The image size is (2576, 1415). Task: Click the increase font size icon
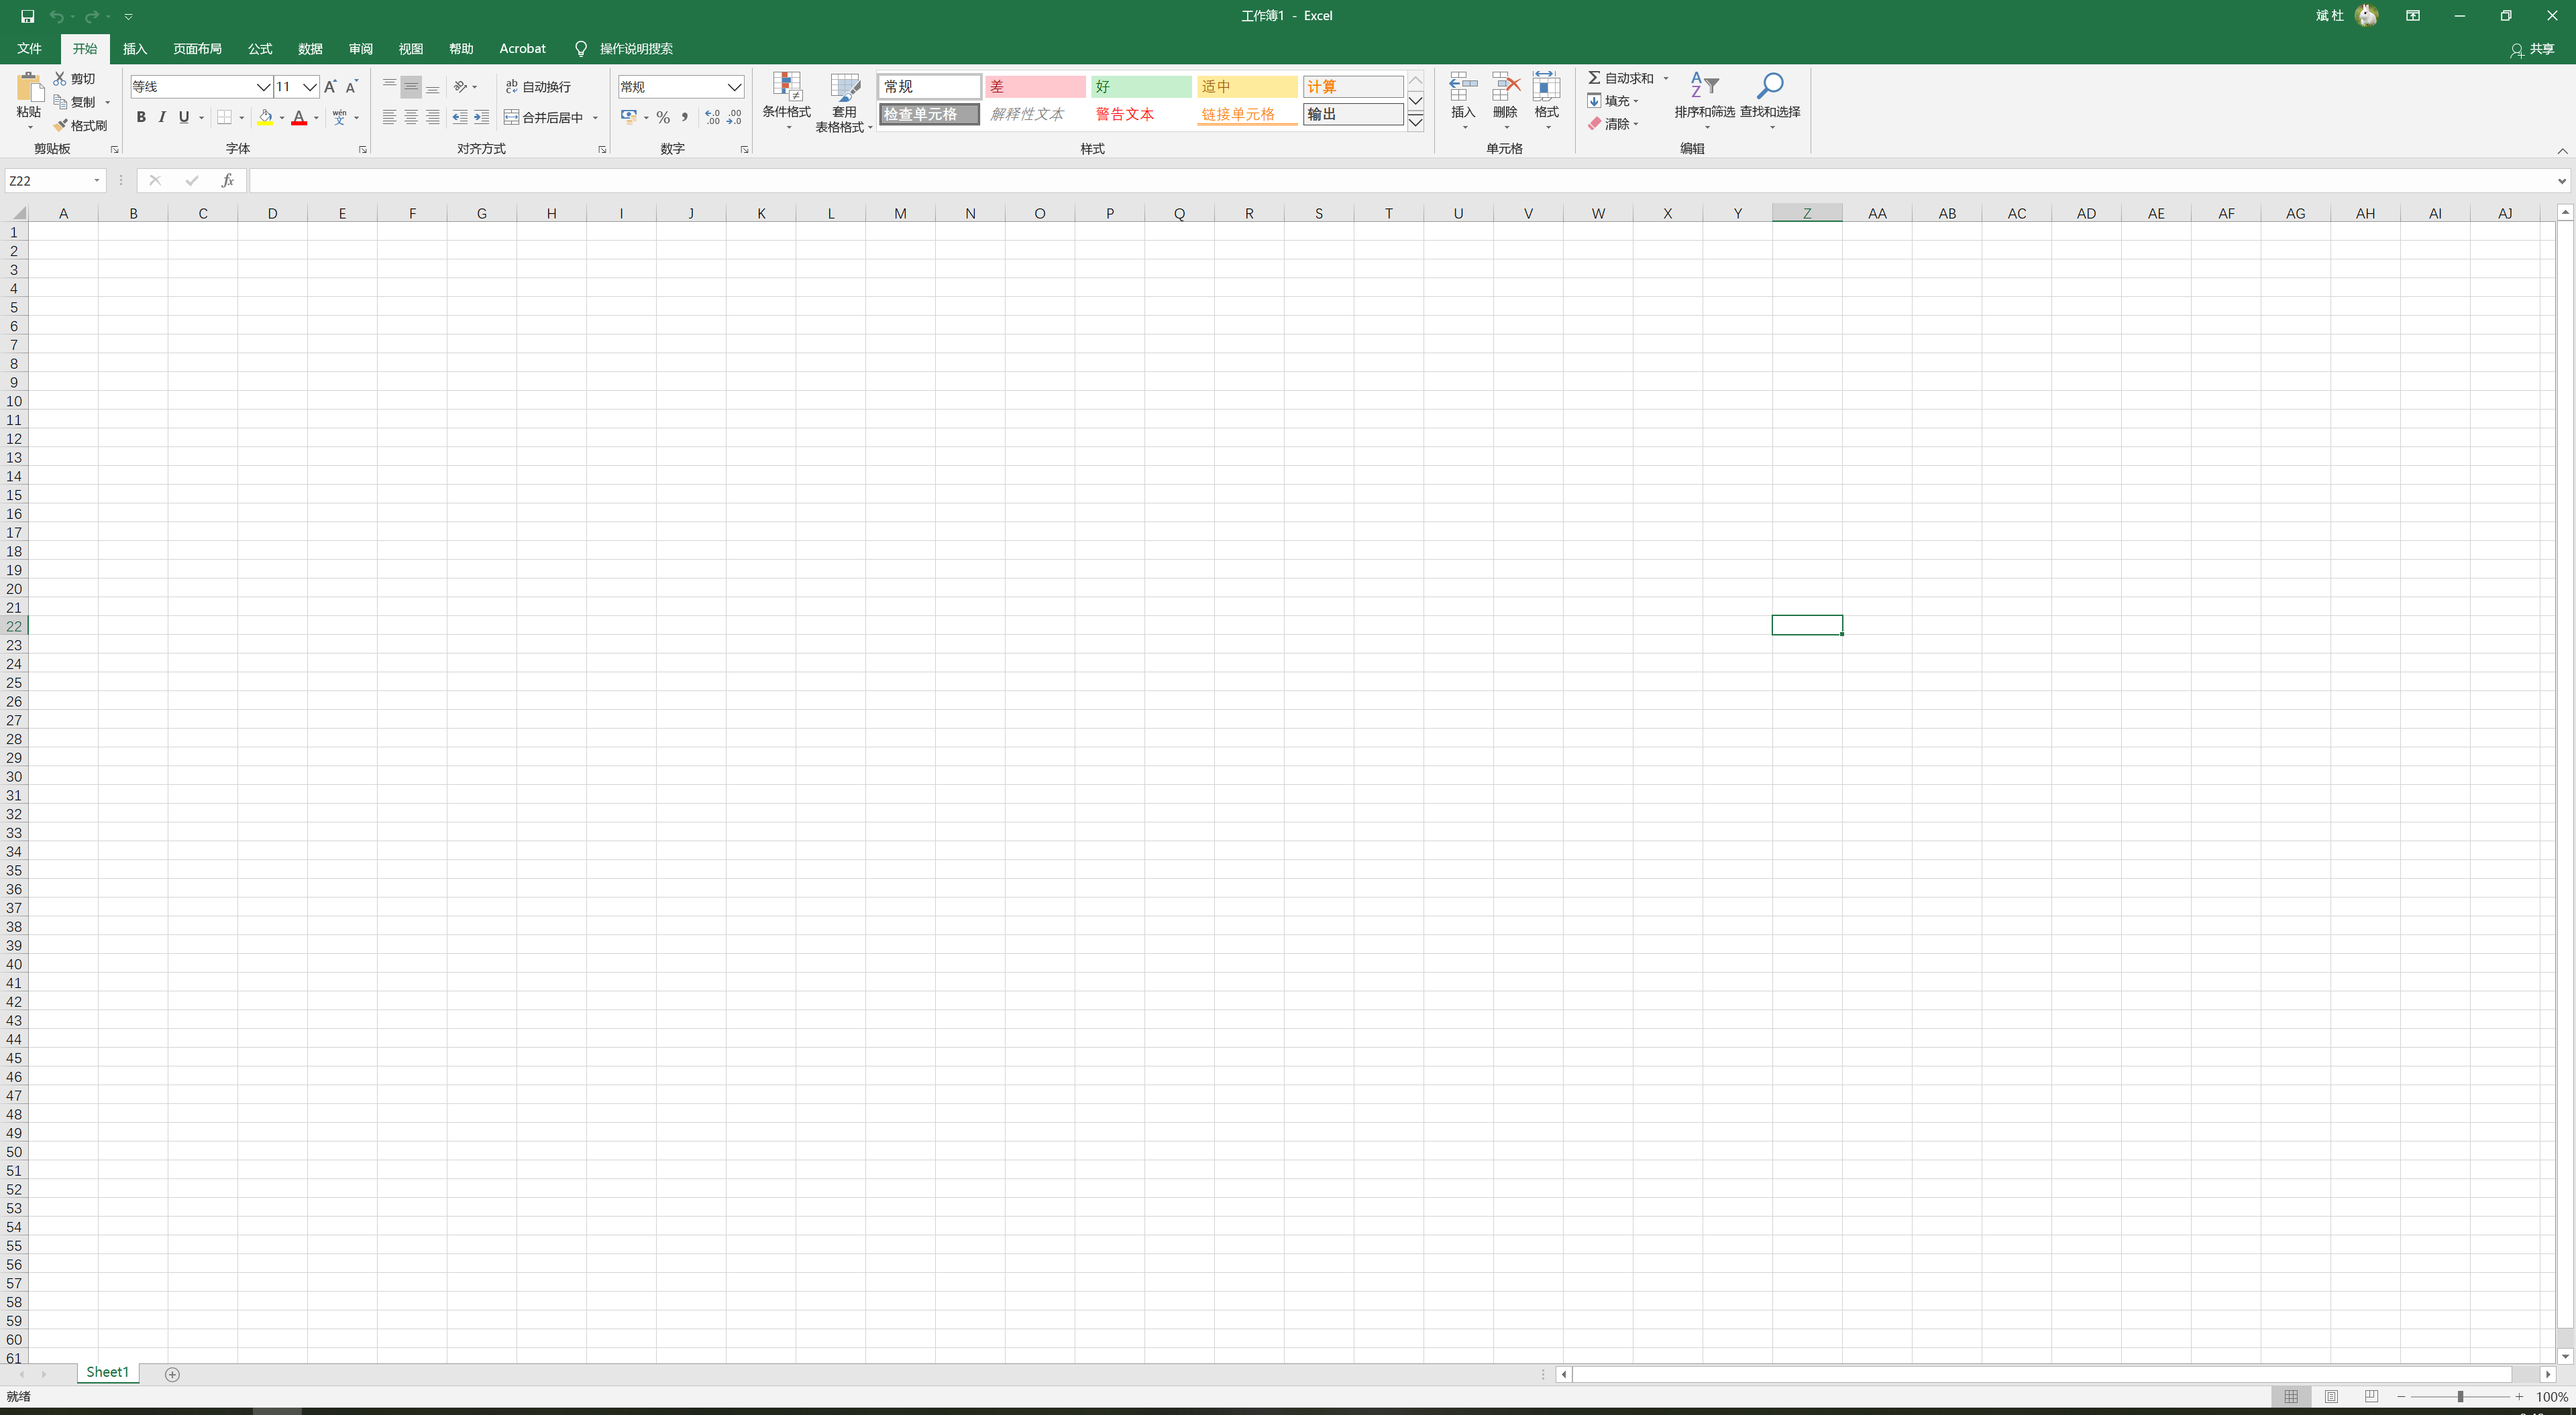330,87
